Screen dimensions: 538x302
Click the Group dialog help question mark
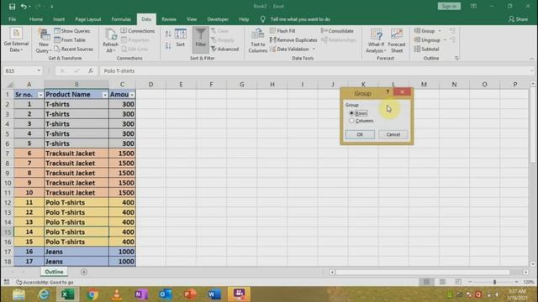[x=388, y=91]
